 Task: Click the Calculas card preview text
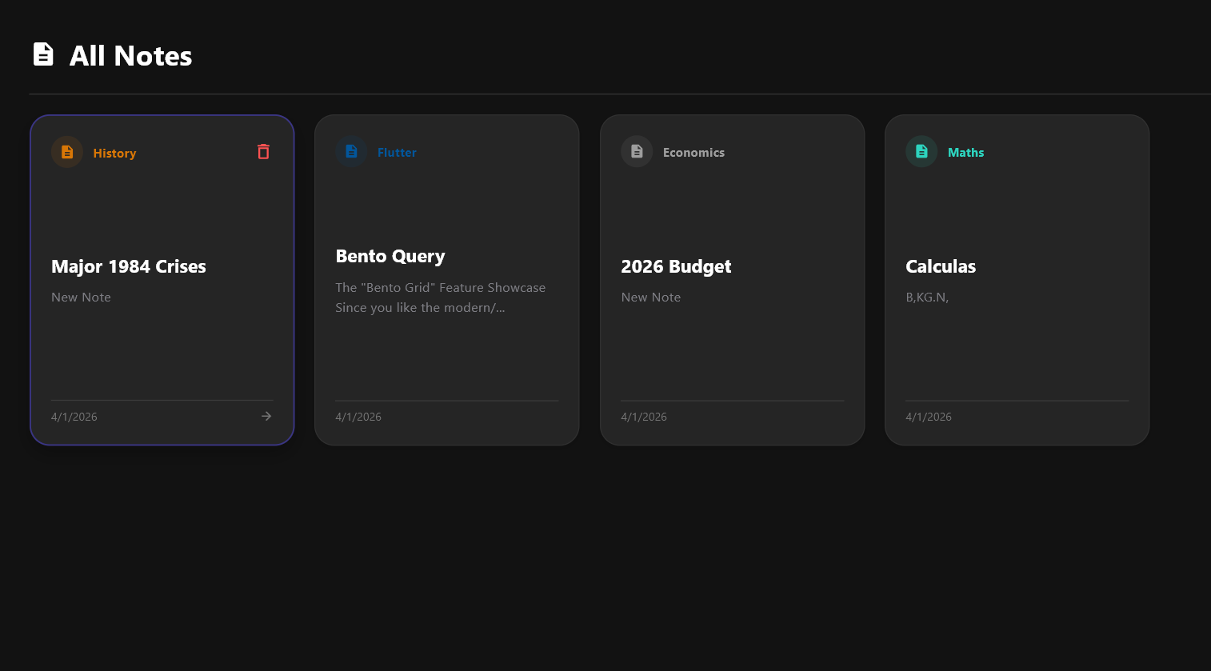tap(928, 297)
